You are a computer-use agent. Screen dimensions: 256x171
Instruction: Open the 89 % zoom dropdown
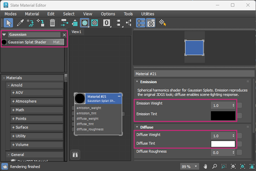pyautogui.click(x=189, y=167)
